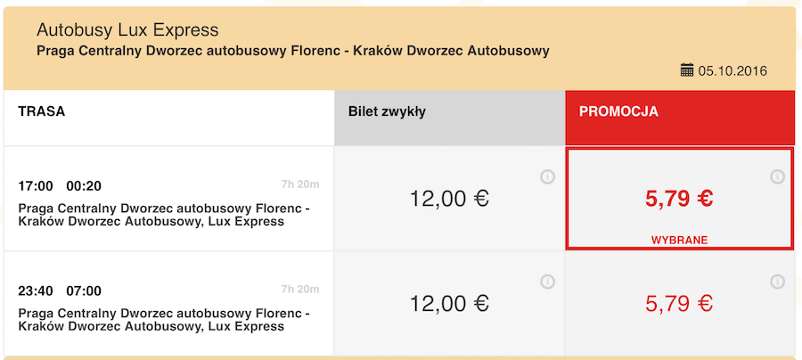Click the TRASA column header
802x360 pixels.
pyautogui.click(x=42, y=111)
